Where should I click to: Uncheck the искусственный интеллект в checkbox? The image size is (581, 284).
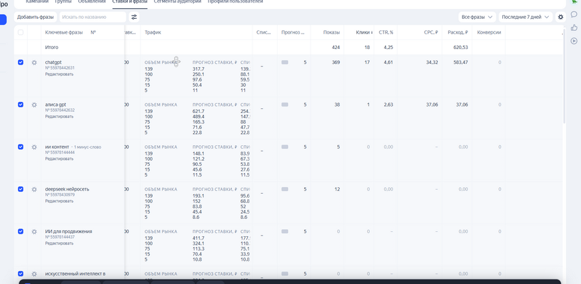pos(21,274)
